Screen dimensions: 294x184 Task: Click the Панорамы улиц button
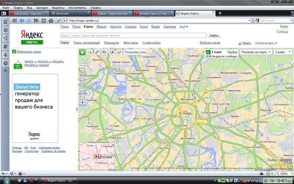tap(135, 52)
